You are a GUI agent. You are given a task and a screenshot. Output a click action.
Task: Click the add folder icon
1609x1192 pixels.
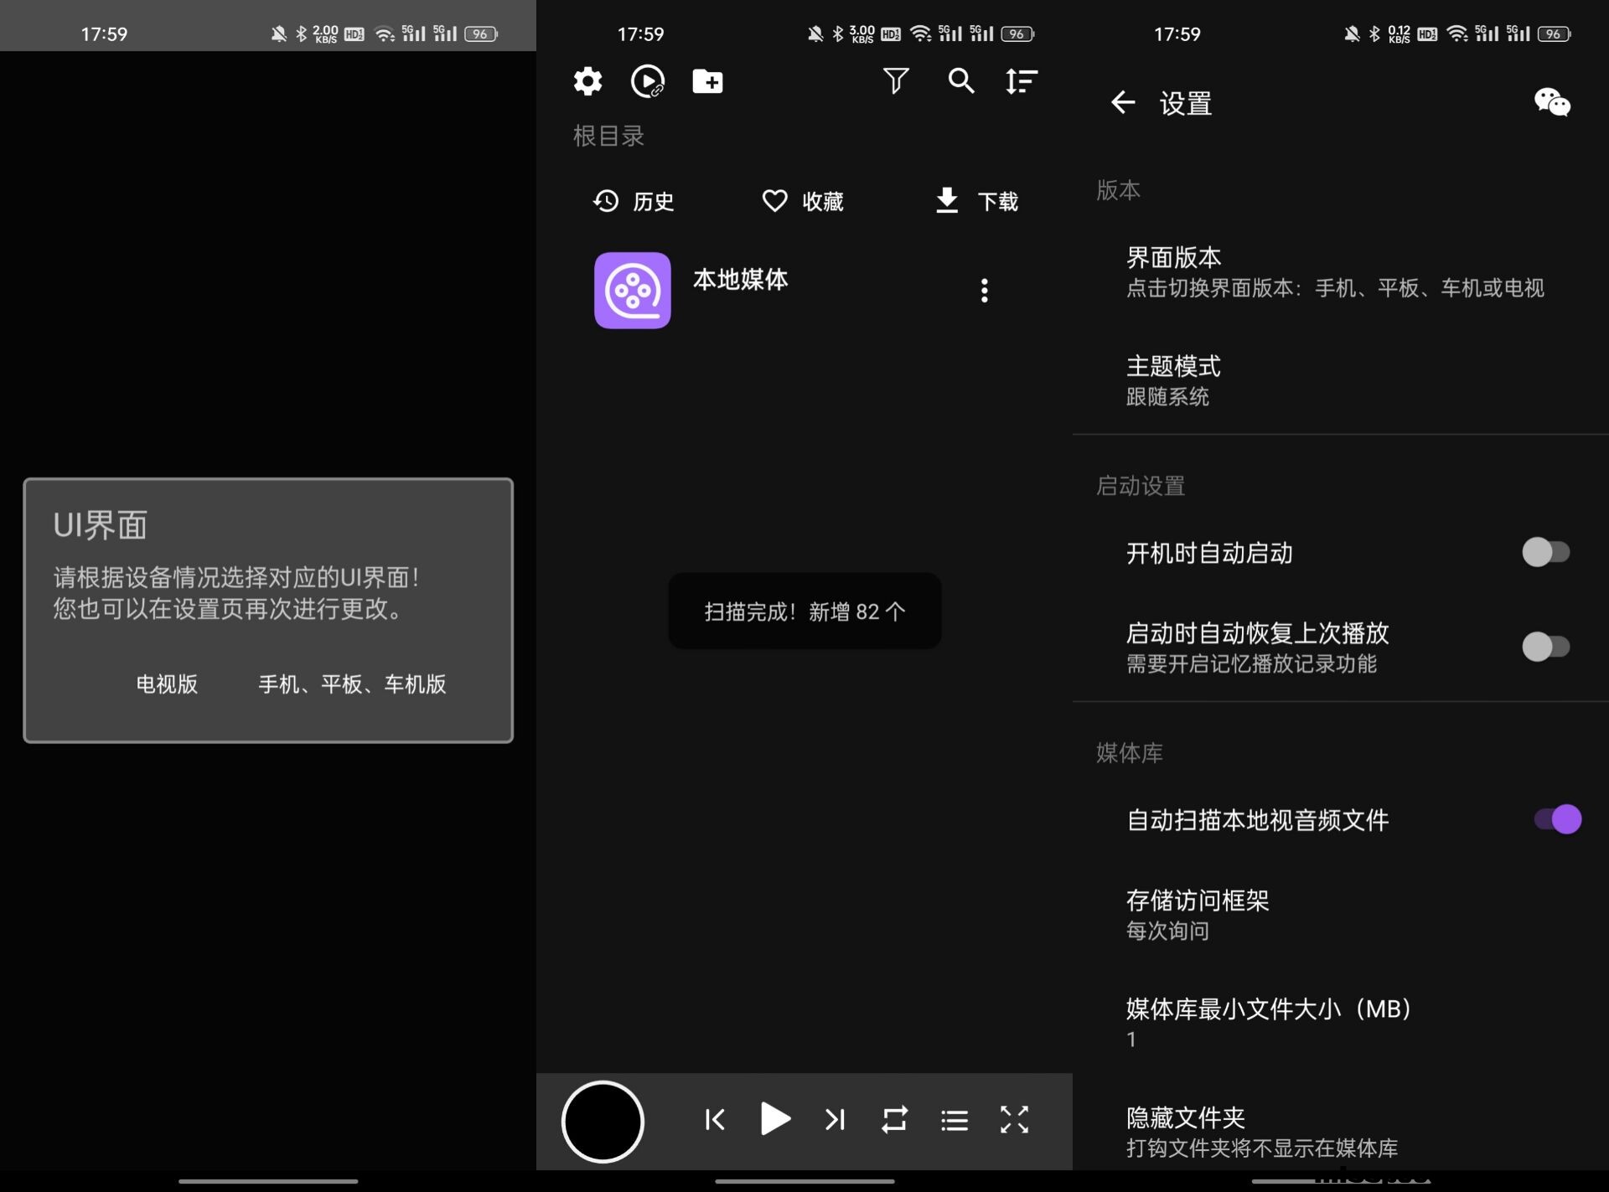pos(707,81)
